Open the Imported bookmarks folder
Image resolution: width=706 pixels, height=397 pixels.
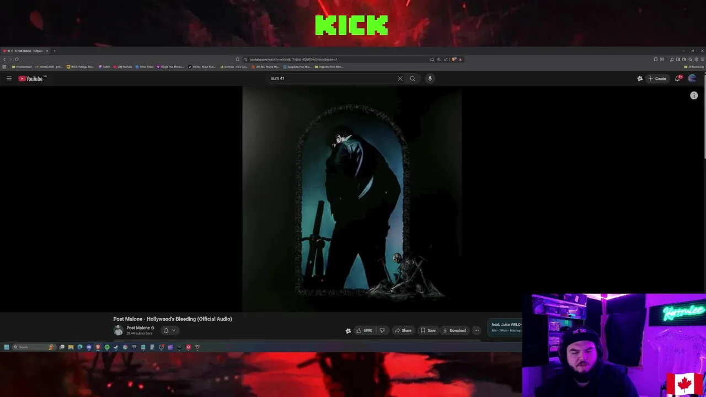click(329, 67)
